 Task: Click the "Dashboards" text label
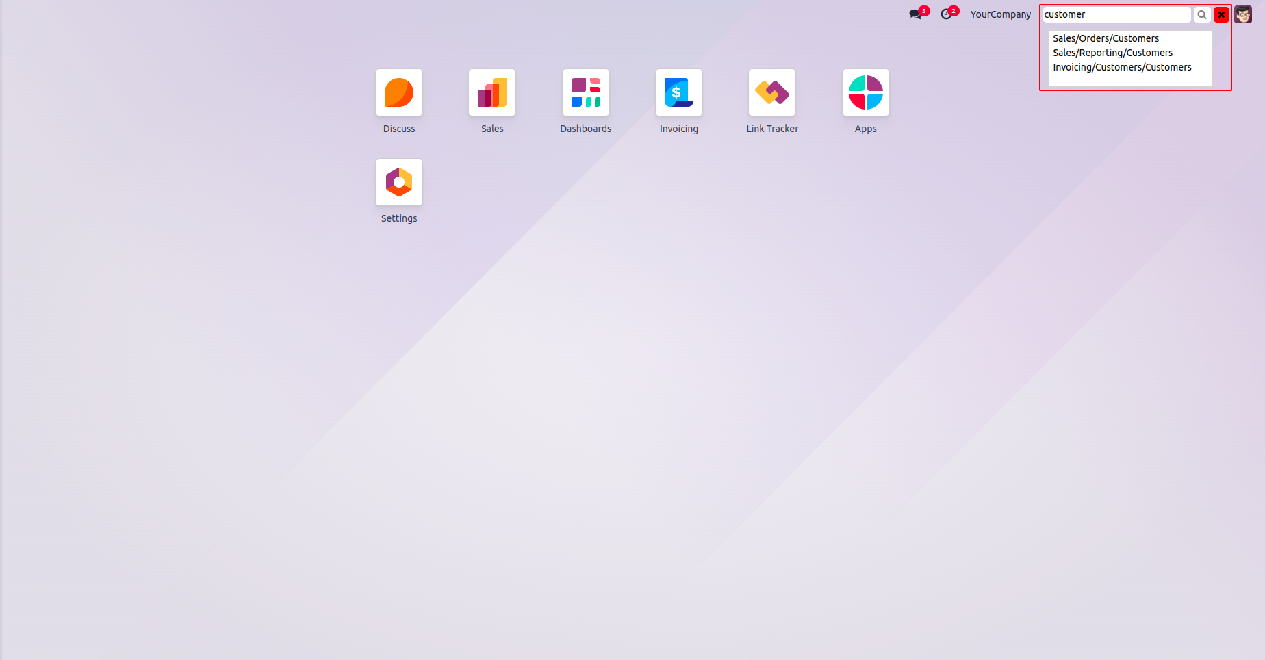pyautogui.click(x=586, y=129)
